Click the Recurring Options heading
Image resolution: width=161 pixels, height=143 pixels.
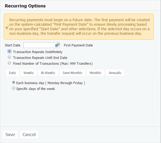tap(25, 6)
